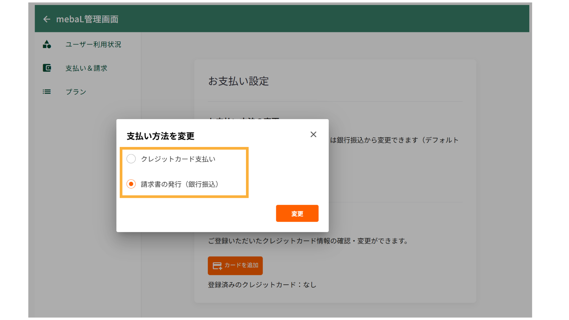The image size is (569, 320).
Task: Open プラン sidebar menu item
Action: tap(76, 92)
